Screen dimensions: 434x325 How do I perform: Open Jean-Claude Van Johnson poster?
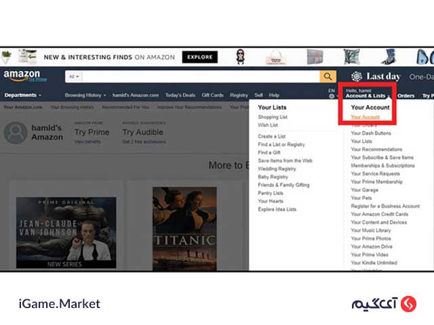click(66, 232)
